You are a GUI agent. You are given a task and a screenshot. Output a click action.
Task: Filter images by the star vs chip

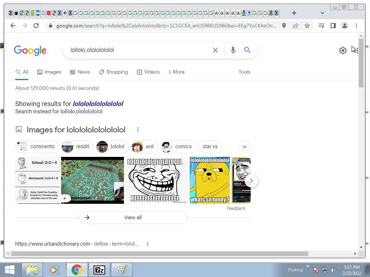click(x=210, y=146)
